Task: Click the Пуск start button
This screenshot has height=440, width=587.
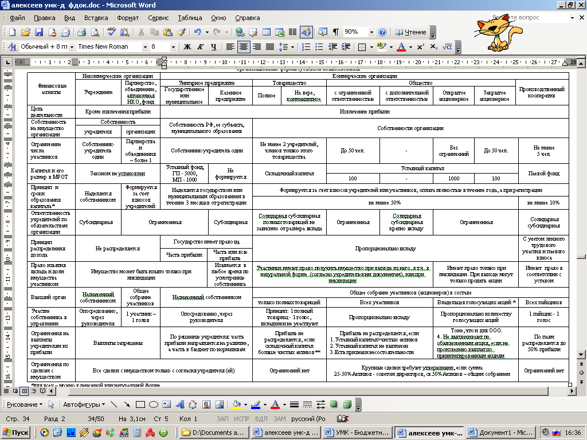Action: coord(15,433)
